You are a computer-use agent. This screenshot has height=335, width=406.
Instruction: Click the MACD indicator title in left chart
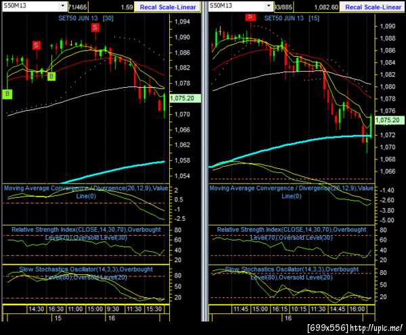tap(86, 192)
